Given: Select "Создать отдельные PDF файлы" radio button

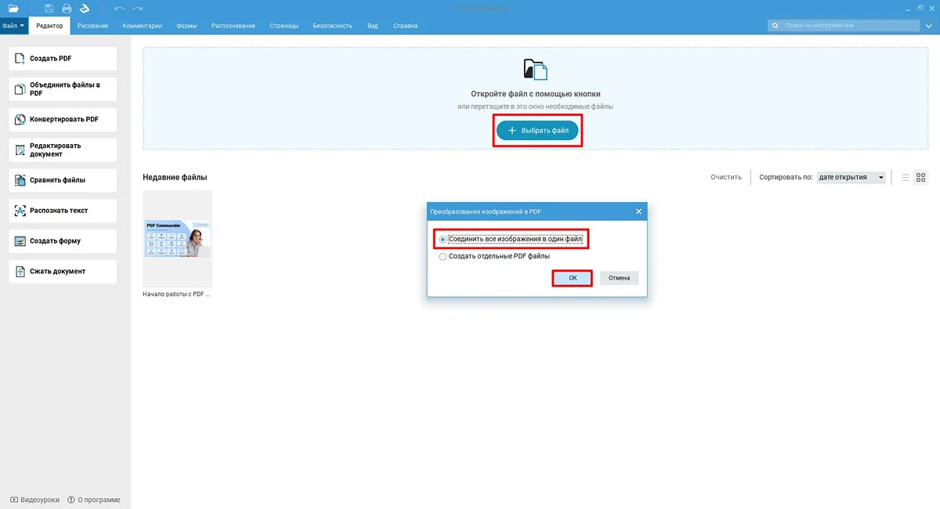Looking at the screenshot, I should (x=443, y=256).
